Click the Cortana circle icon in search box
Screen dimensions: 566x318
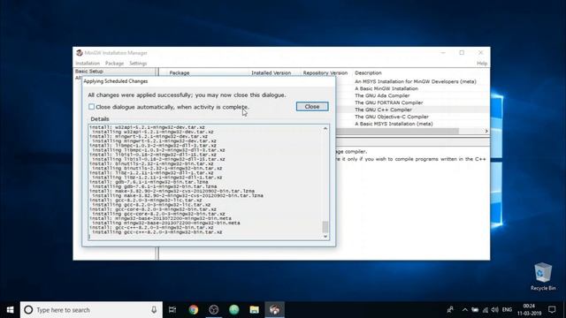point(28,310)
